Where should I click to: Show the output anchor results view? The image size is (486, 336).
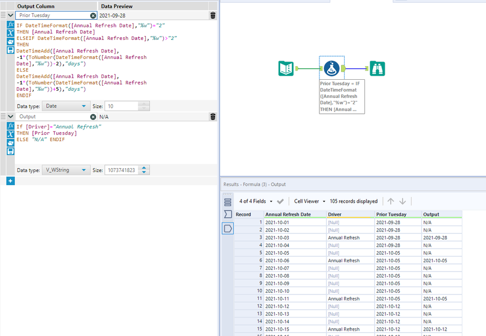pyautogui.click(x=228, y=229)
